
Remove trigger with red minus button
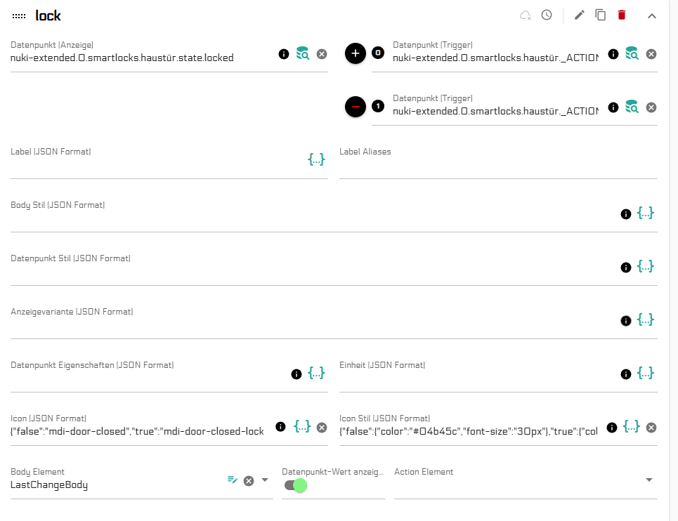[356, 107]
